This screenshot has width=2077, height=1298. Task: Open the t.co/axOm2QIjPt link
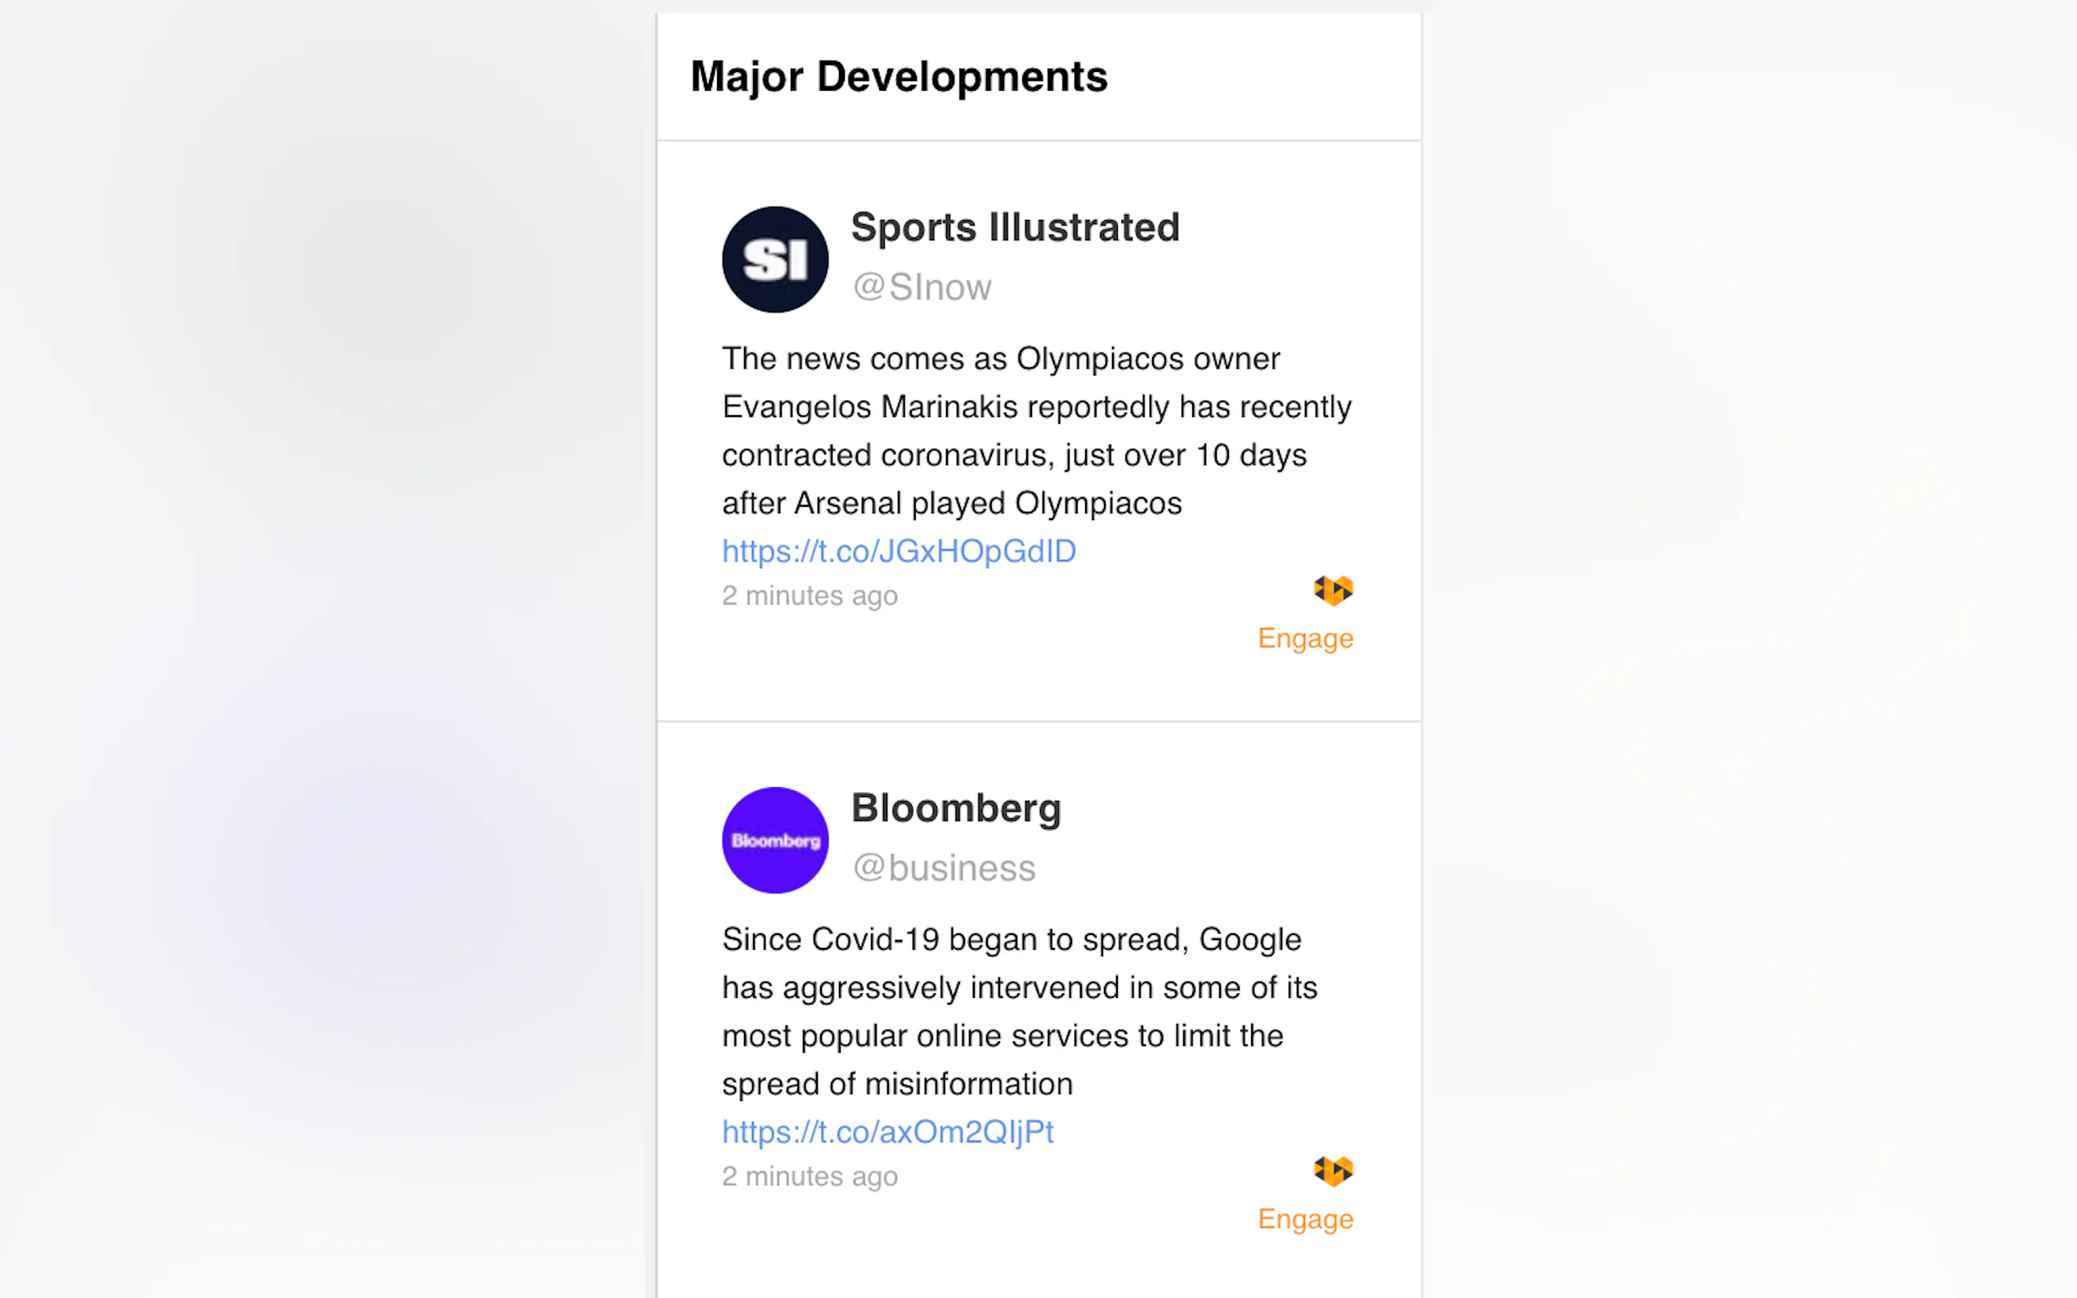click(x=887, y=1131)
